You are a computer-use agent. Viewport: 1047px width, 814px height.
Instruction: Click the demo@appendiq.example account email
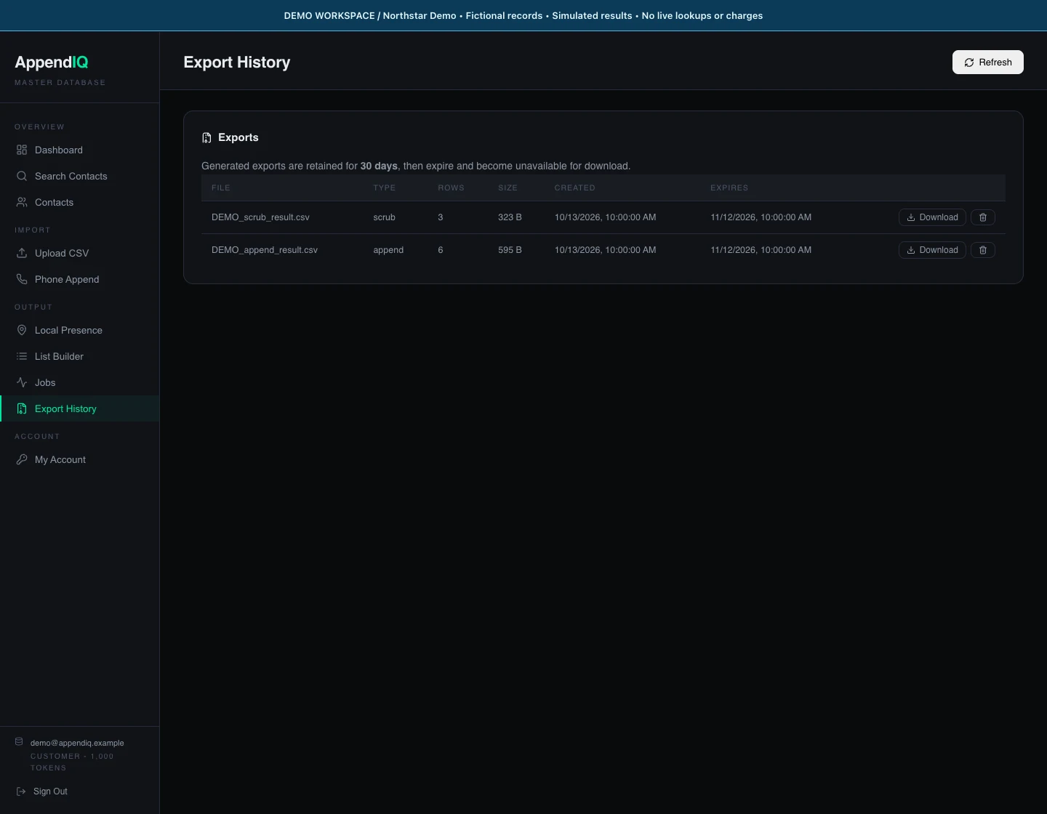coord(77,743)
